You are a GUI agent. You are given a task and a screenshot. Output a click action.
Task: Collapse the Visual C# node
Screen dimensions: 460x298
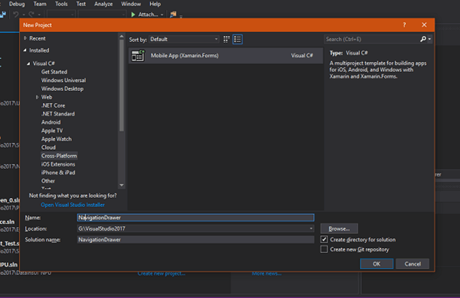point(28,63)
